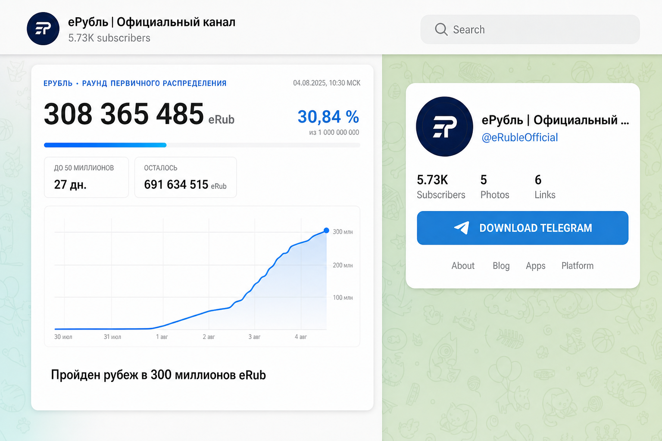Click the magnifier icon in search bar
Viewport: 662px width, 441px height.
tap(441, 29)
